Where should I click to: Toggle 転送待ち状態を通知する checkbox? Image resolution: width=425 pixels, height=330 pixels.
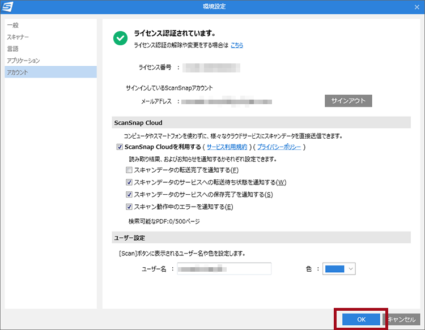pyautogui.click(x=129, y=182)
